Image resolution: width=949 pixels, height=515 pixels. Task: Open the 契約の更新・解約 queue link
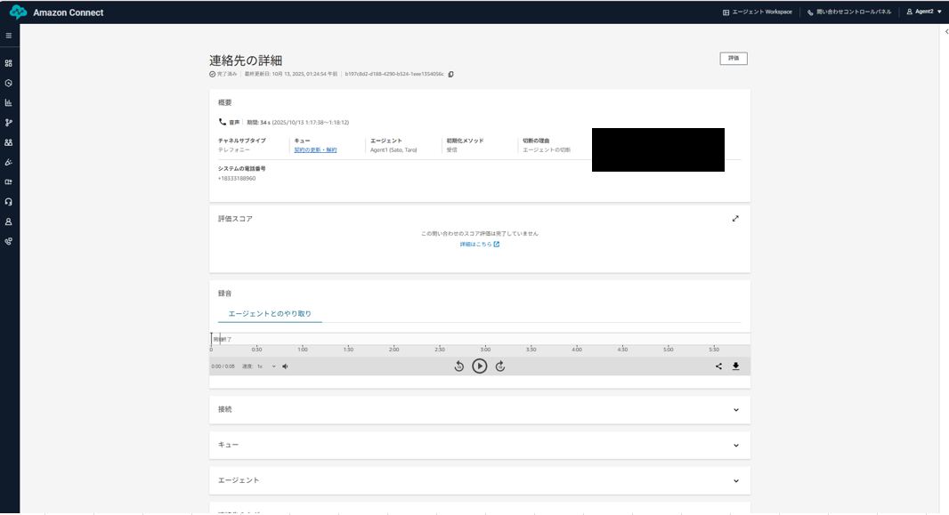315,150
